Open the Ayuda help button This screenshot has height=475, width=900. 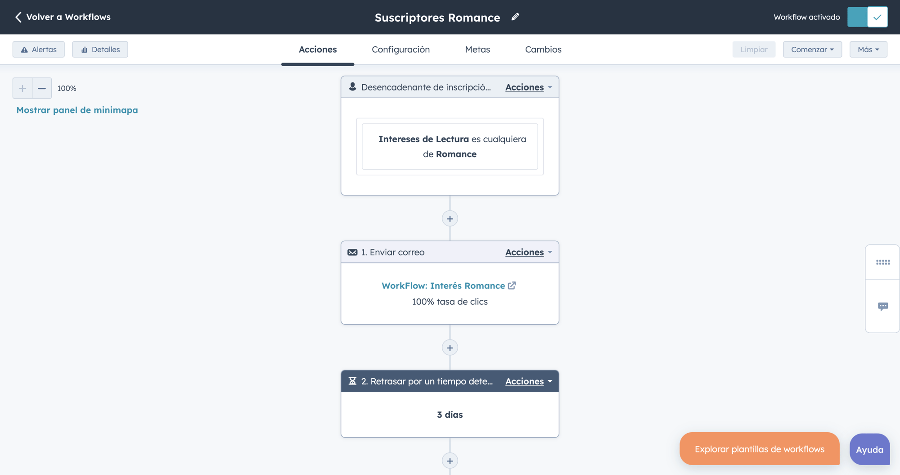[x=869, y=449]
